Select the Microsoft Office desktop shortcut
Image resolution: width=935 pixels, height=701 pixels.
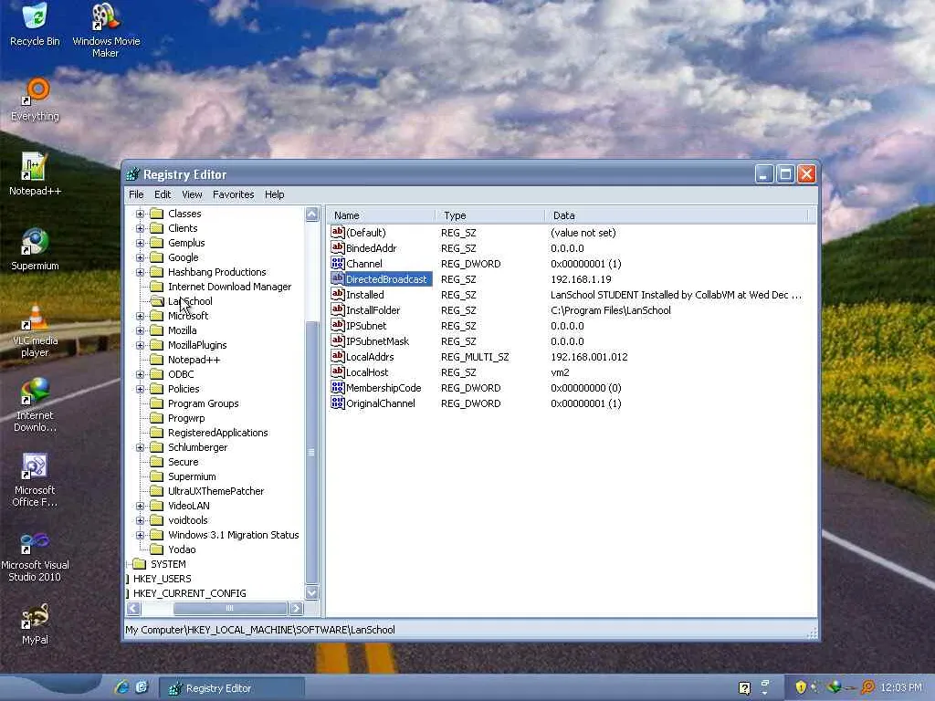(35, 480)
